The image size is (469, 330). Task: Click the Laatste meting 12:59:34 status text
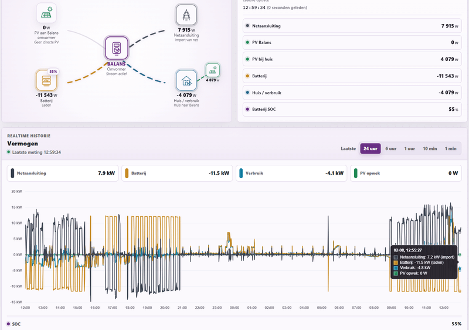(36, 152)
